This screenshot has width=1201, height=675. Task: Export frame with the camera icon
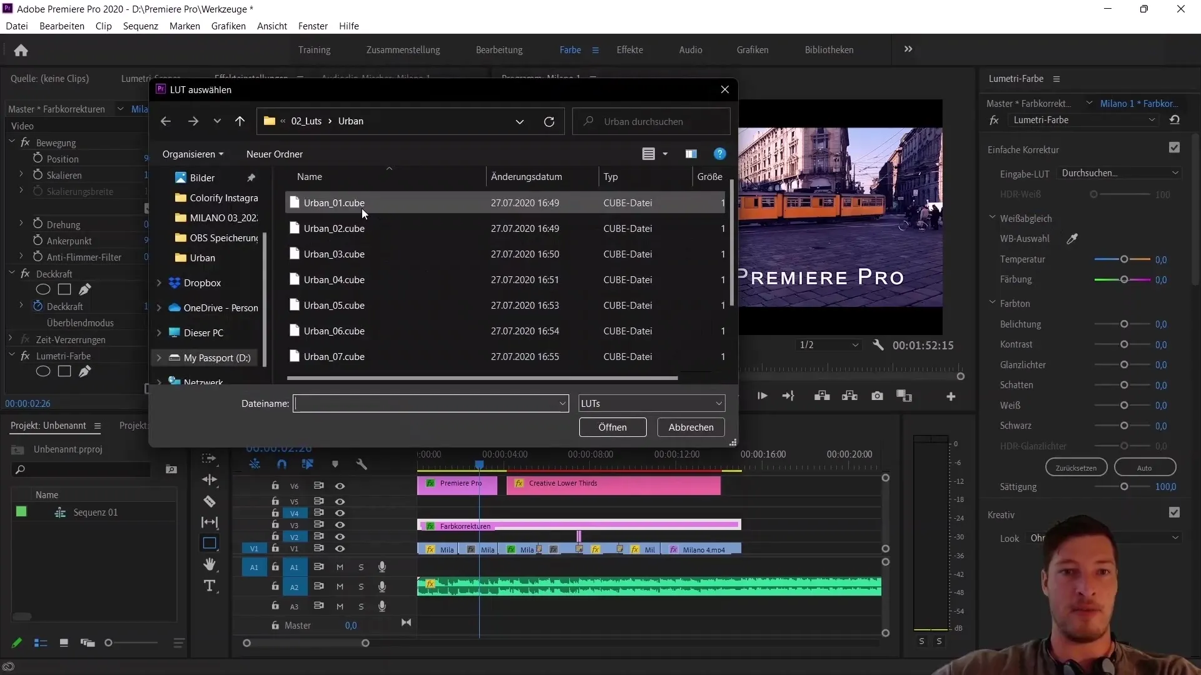[x=877, y=396]
